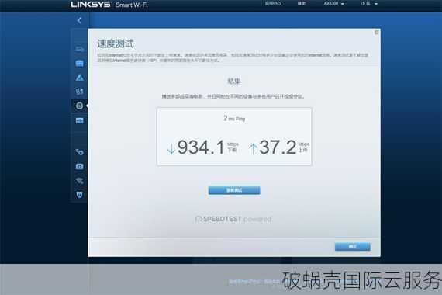Click the 速度测试 dialog title
The image size is (442, 295).
coord(116,43)
